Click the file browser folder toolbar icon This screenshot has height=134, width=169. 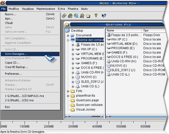[88, 16]
